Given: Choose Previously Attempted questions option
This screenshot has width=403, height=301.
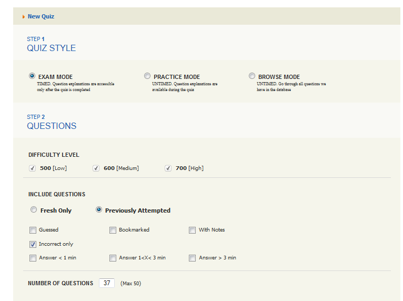Looking at the screenshot, I should click(99, 210).
